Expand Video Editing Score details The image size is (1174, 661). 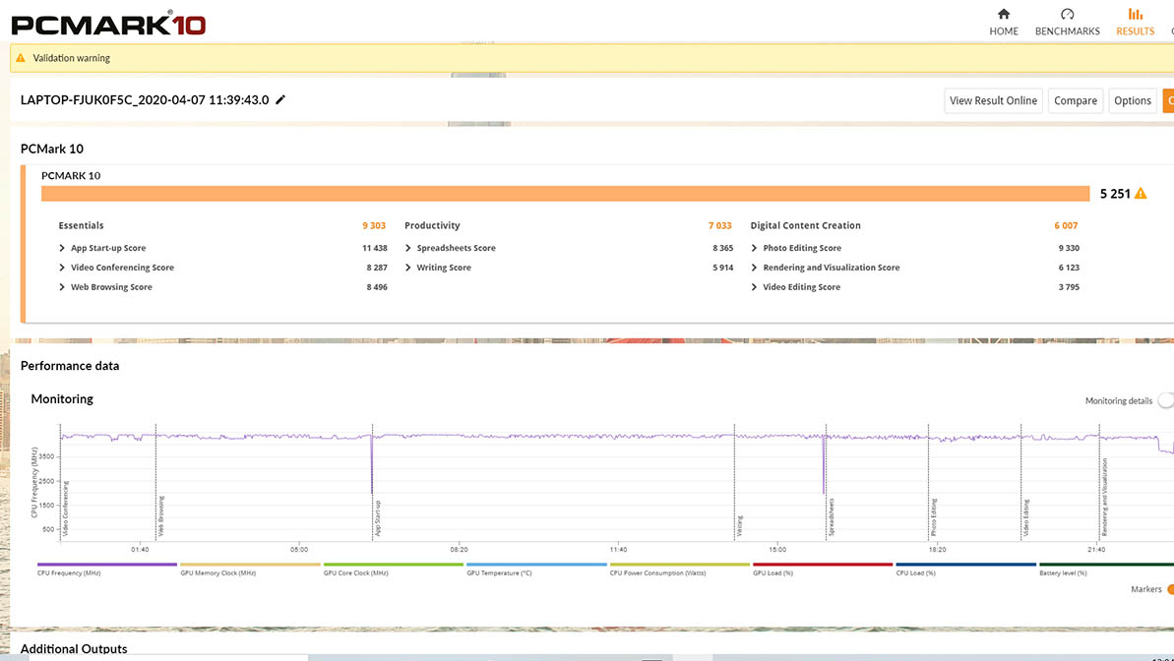[x=754, y=286]
